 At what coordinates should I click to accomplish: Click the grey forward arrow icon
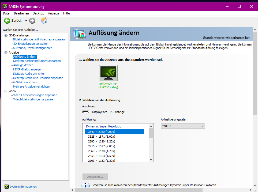32,21
